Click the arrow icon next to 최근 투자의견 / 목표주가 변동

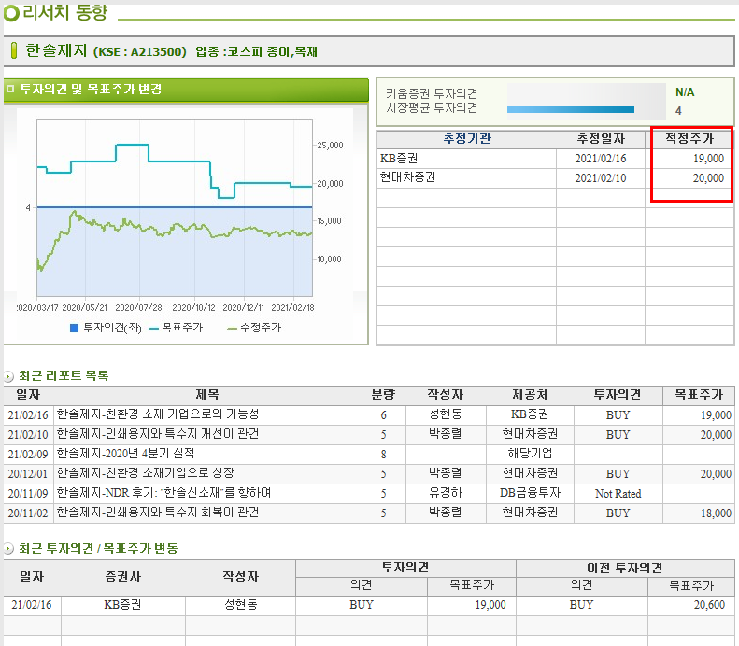8,549
